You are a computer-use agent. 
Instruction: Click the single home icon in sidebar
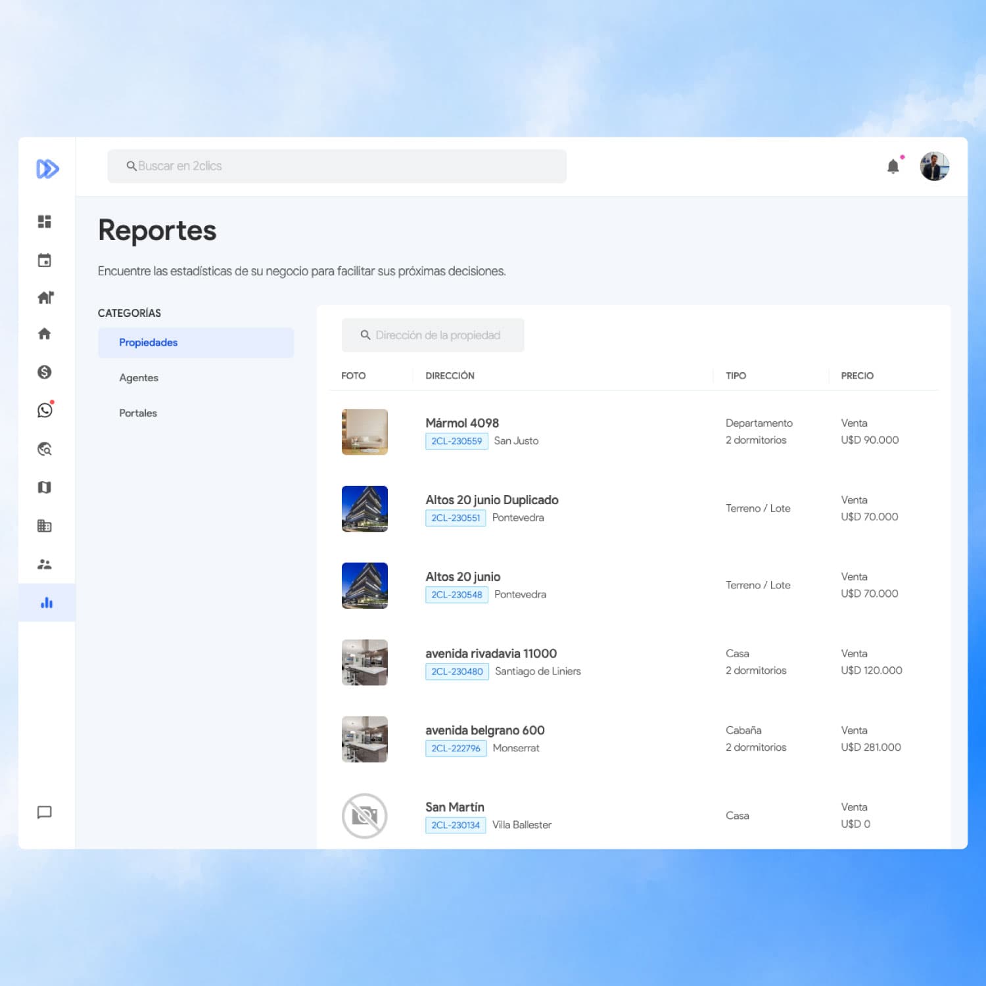click(45, 334)
